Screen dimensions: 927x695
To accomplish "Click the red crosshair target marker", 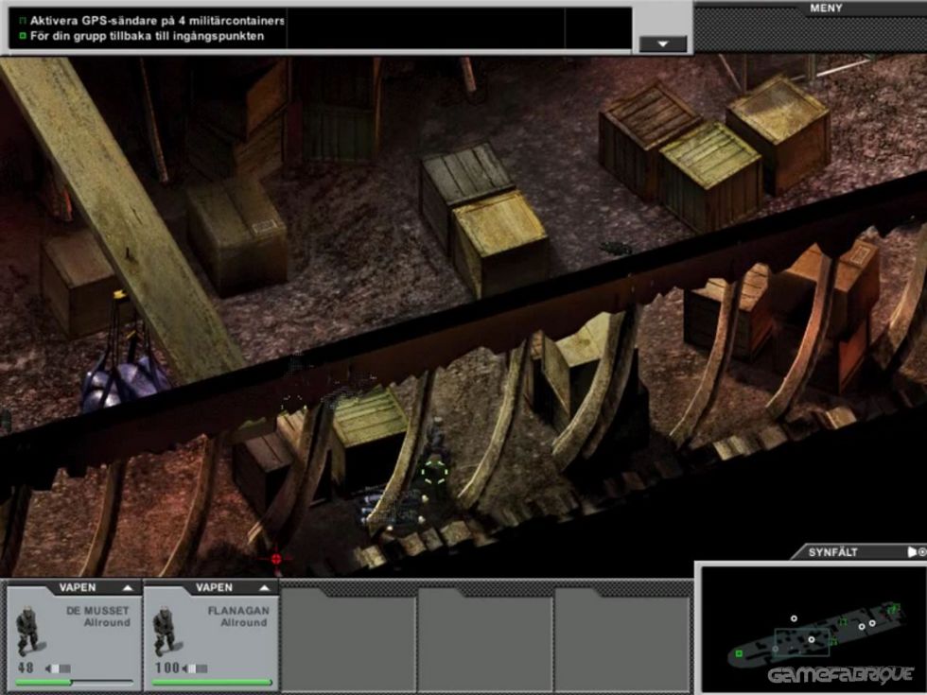I will click(x=276, y=559).
